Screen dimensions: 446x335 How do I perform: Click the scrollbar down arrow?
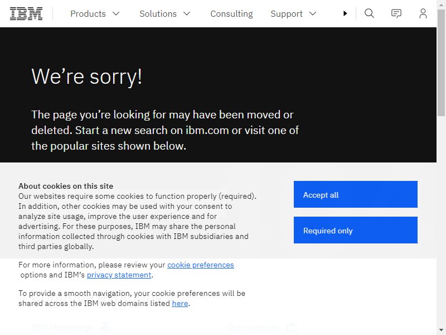(x=441, y=330)
